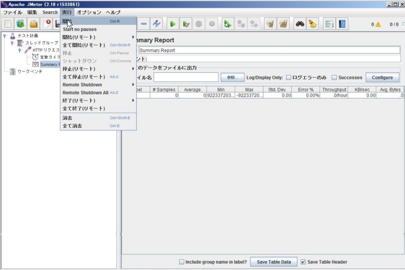Choose 全て開始(リモート) menu entry
This screenshot has width=405, height=270.
(x=98, y=45)
